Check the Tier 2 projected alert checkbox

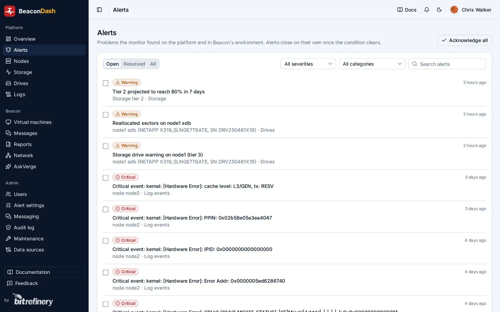tap(106, 83)
